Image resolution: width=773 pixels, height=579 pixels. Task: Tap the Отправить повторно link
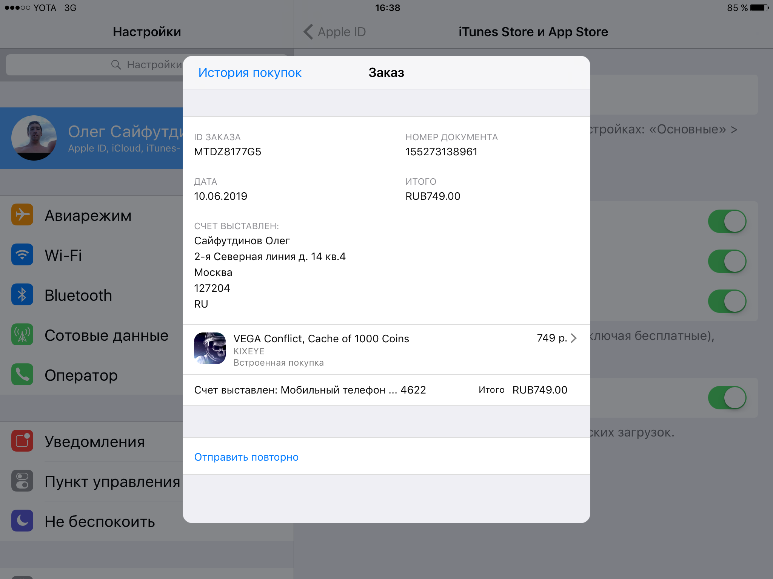[246, 457]
